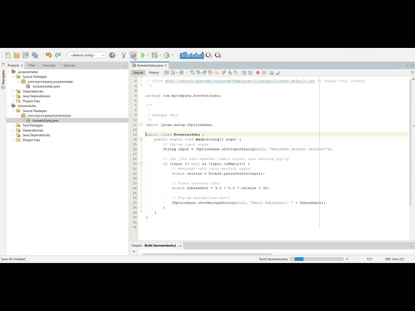415x311 pixels.
Task: Toggle Rectangular Selection icon
Action: click(x=216, y=73)
